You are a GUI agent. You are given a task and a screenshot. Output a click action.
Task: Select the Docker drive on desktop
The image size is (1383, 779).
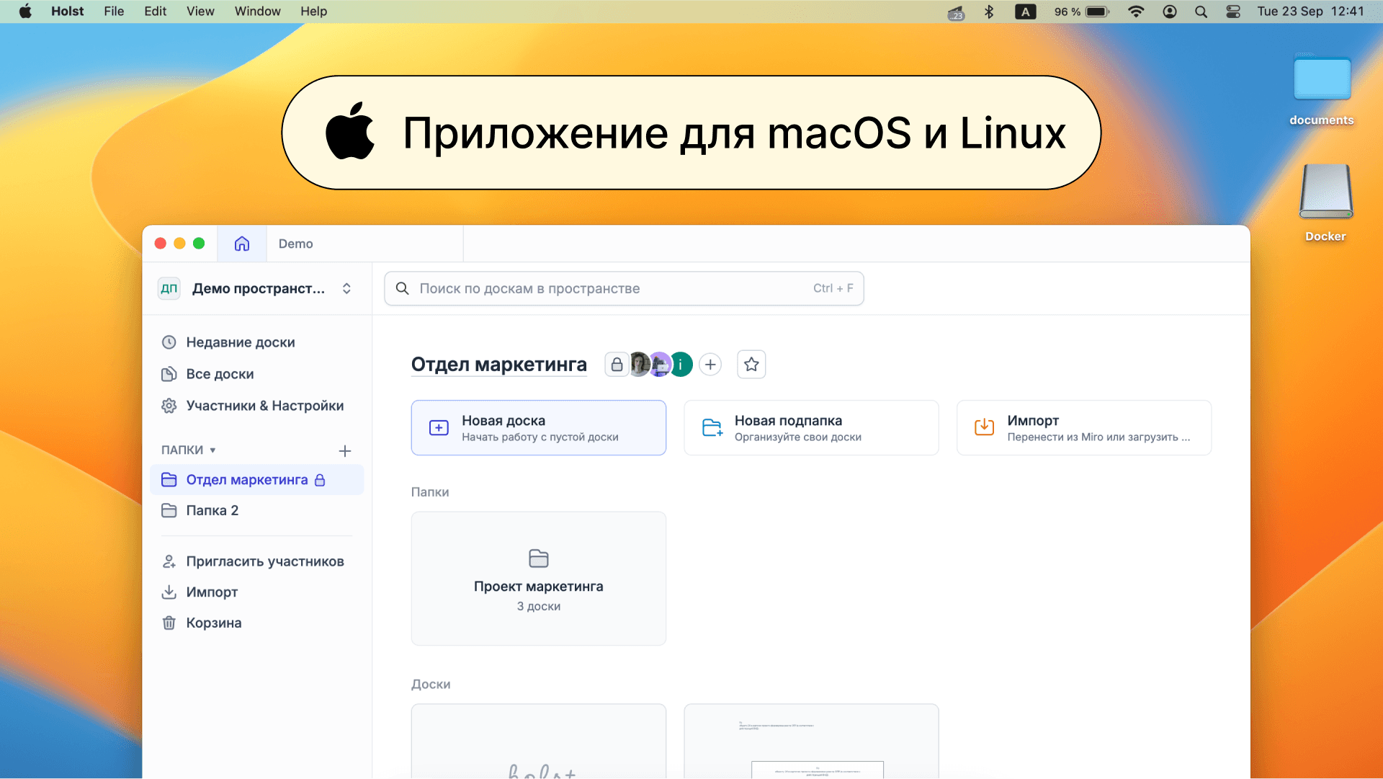tap(1325, 203)
